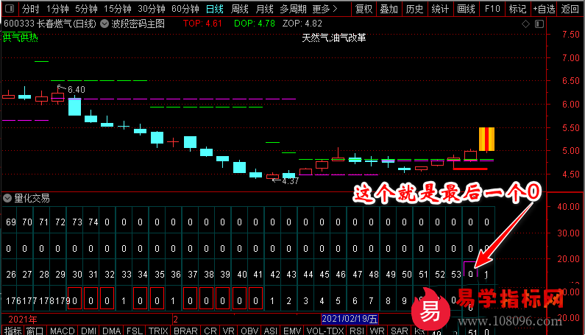Select the EMV indicator tab
The width and height of the screenshot is (585, 335).
[292, 331]
